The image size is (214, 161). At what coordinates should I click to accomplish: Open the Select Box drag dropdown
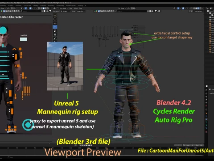click(x=81, y=11)
